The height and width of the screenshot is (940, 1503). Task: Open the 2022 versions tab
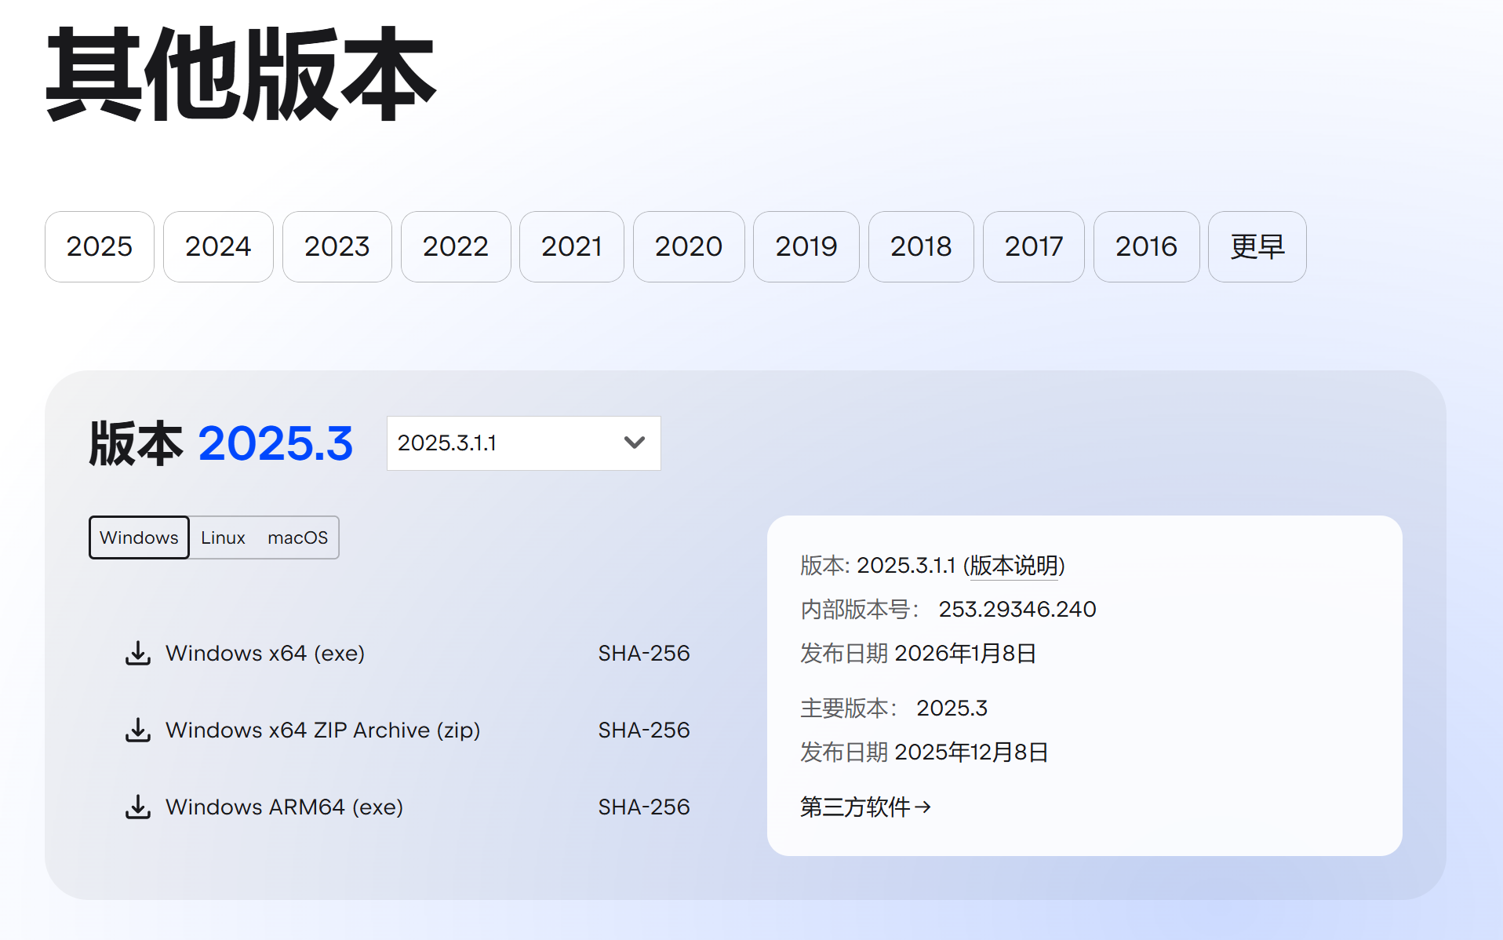click(x=456, y=246)
